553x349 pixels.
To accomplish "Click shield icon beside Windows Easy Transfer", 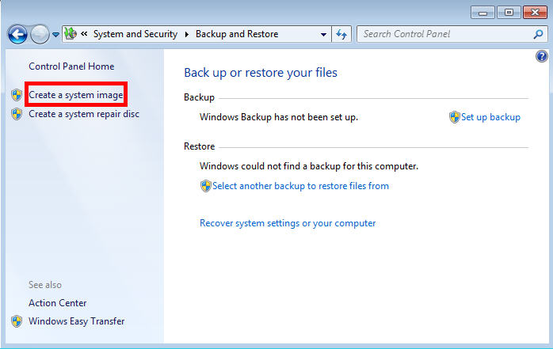I will tap(16, 321).
